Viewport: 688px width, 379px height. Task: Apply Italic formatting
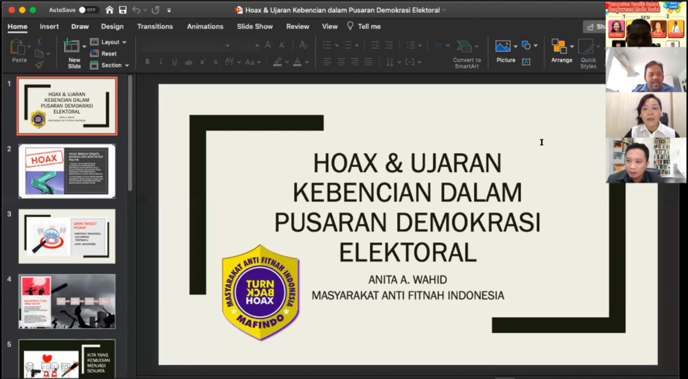(161, 62)
